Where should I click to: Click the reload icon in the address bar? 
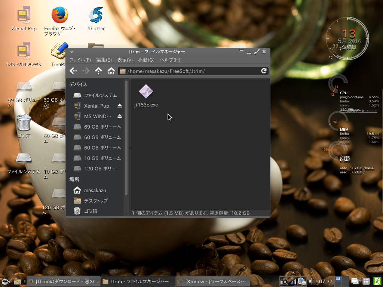coord(264,71)
